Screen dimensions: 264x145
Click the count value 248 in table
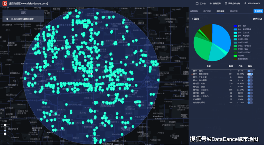(x=231, y=103)
